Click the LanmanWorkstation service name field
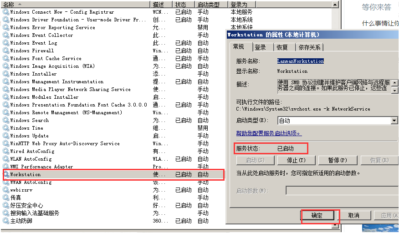The width and height of the screenshot is (399, 233). pyautogui.click(x=301, y=61)
